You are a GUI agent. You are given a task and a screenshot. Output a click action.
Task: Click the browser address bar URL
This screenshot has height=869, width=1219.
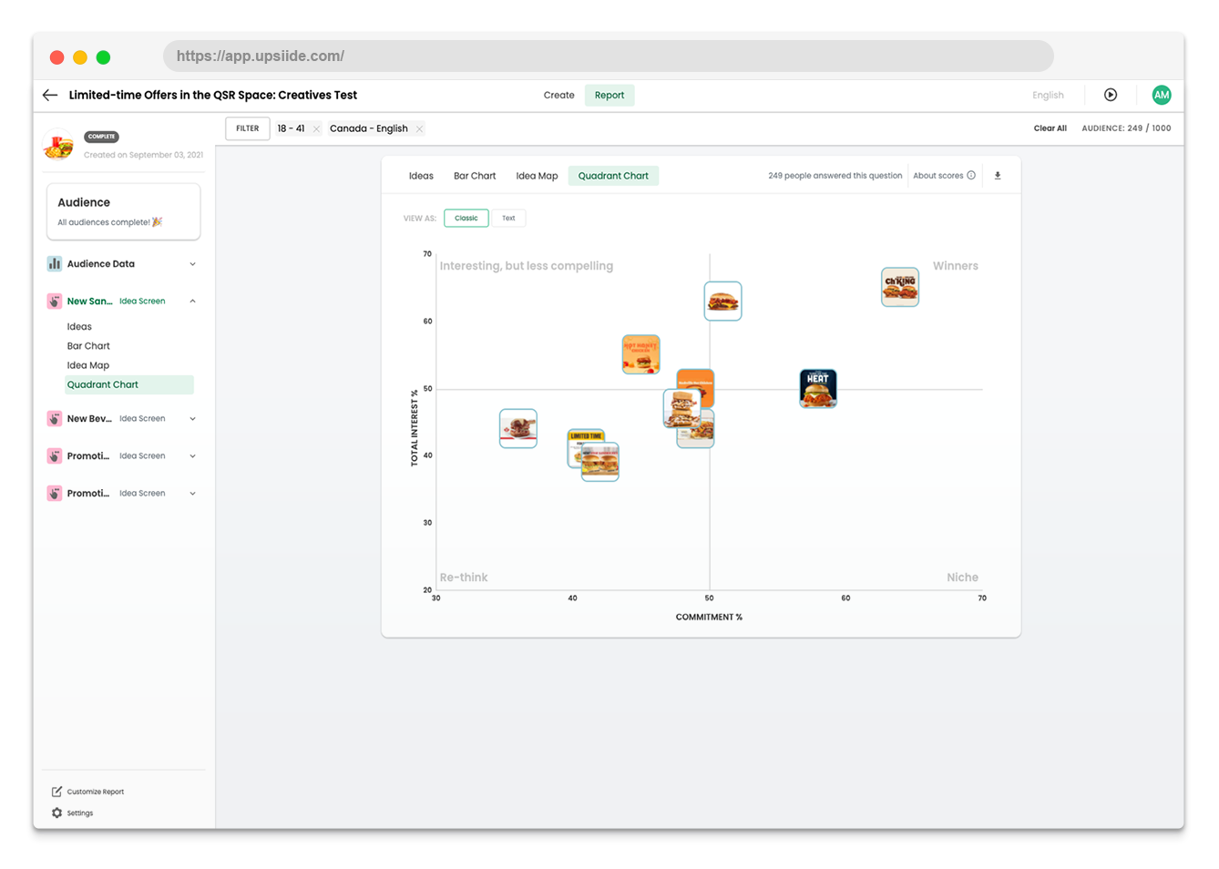pyautogui.click(x=609, y=56)
